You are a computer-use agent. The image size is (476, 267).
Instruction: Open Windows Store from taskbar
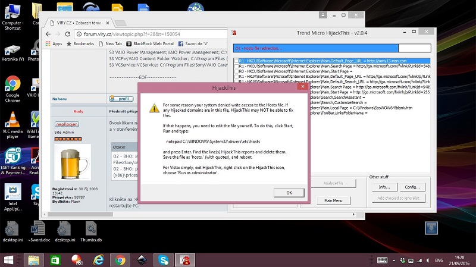[55, 260]
